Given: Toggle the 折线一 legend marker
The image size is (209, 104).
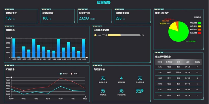Looking at the screenshot, I should coord(61,74).
